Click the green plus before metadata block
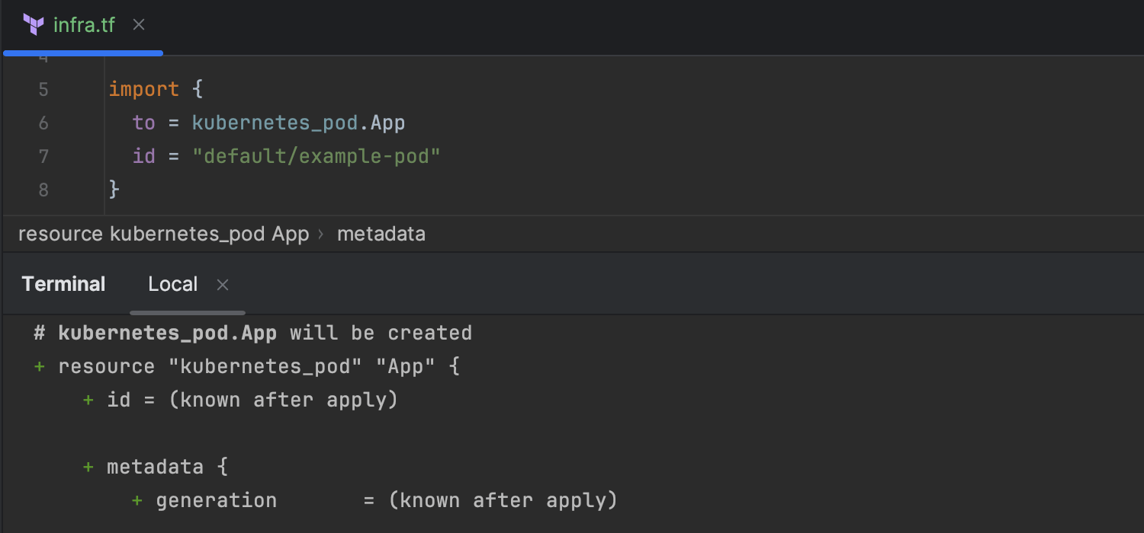1144x533 pixels. tap(88, 467)
